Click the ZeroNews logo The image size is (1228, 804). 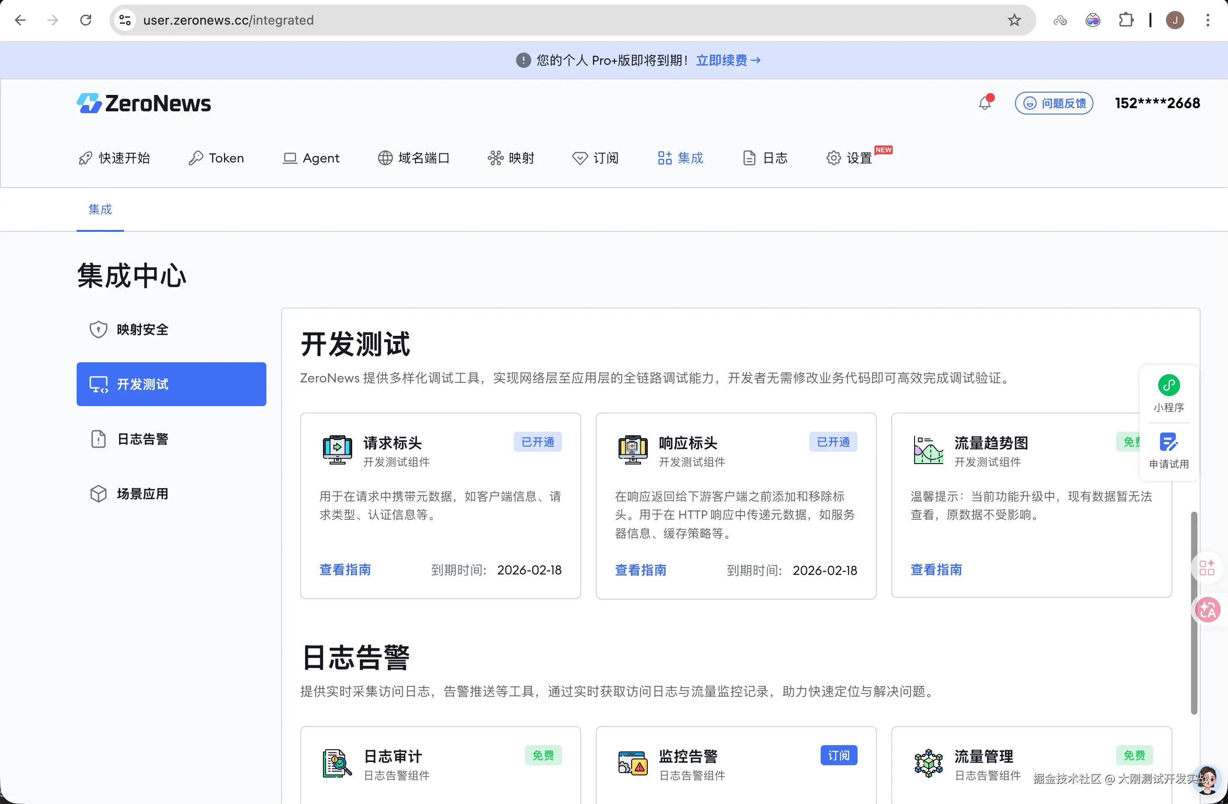(x=144, y=103)
